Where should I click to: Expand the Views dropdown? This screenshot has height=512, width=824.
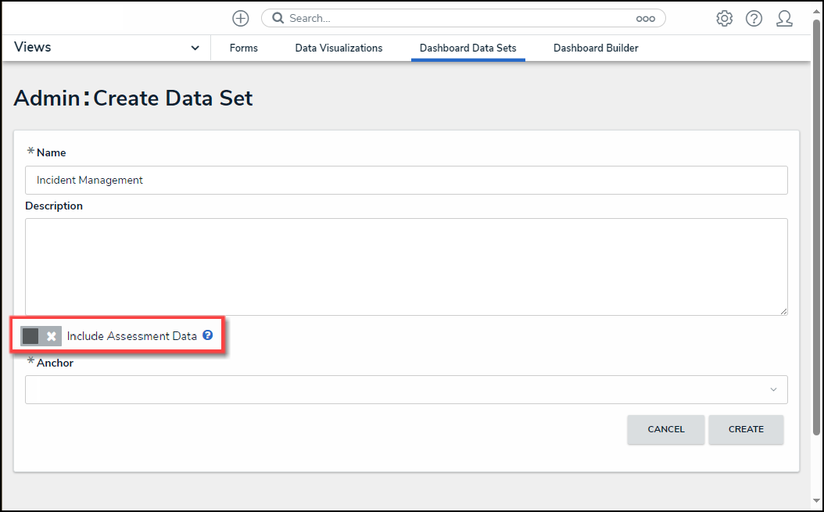coord(195,48)
